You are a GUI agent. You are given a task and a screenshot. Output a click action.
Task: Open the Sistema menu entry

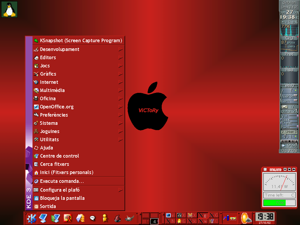pyautogui.click(x=79, y=123)
